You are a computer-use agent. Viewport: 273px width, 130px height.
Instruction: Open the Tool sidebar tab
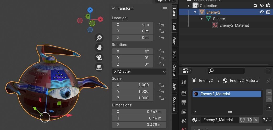(174, 26)
